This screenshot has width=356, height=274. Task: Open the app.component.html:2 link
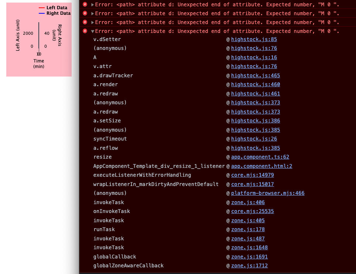(261, 166)
